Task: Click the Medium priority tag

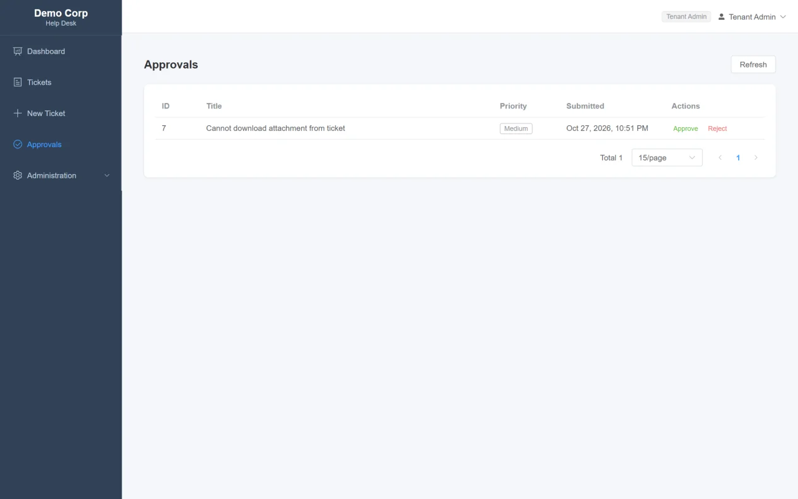Action: tap(516, 128)
